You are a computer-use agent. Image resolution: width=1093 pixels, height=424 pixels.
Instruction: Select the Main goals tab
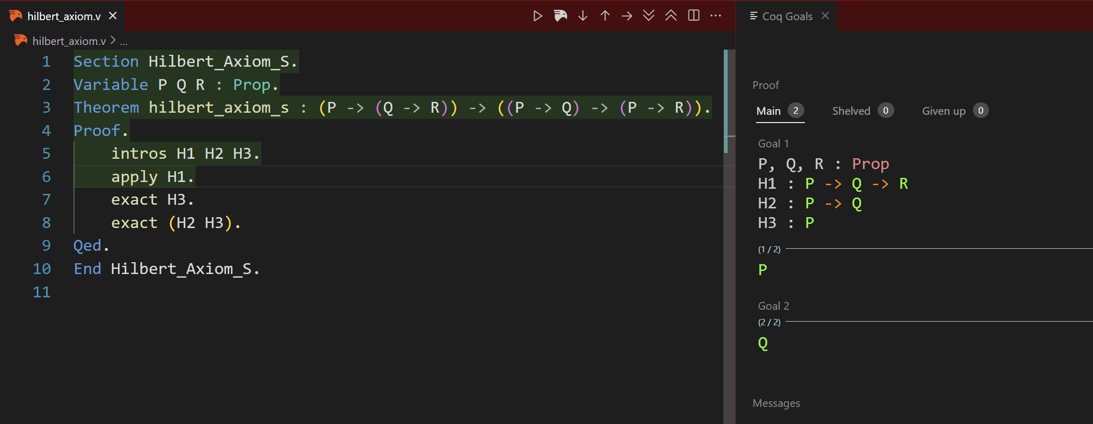click(x=769, y=111)
